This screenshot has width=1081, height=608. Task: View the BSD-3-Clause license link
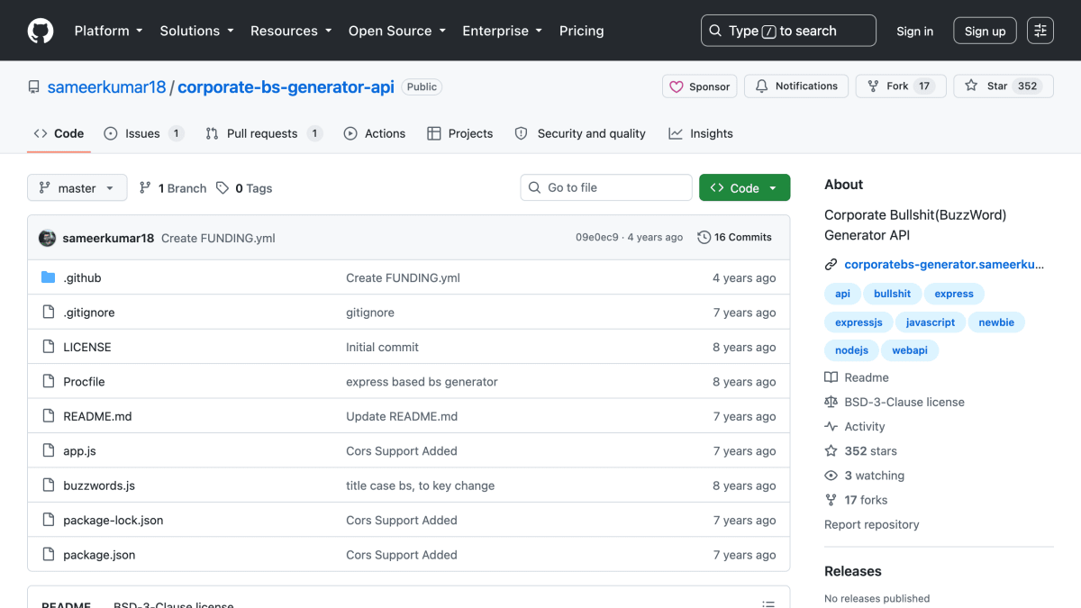point(895,402)
